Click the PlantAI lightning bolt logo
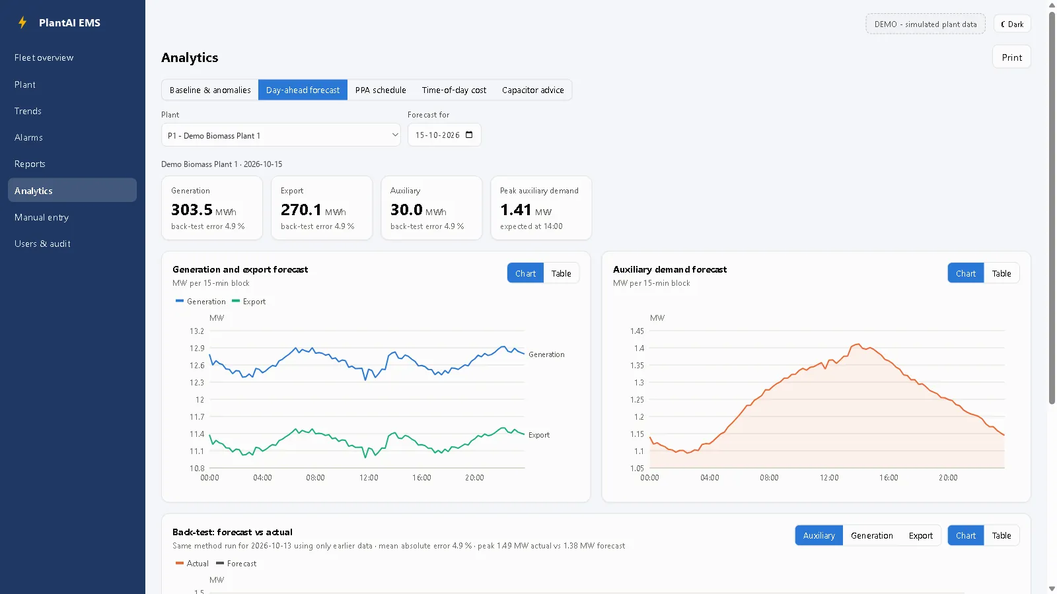The image size is (1057, 594). click(x=22, y=22)
